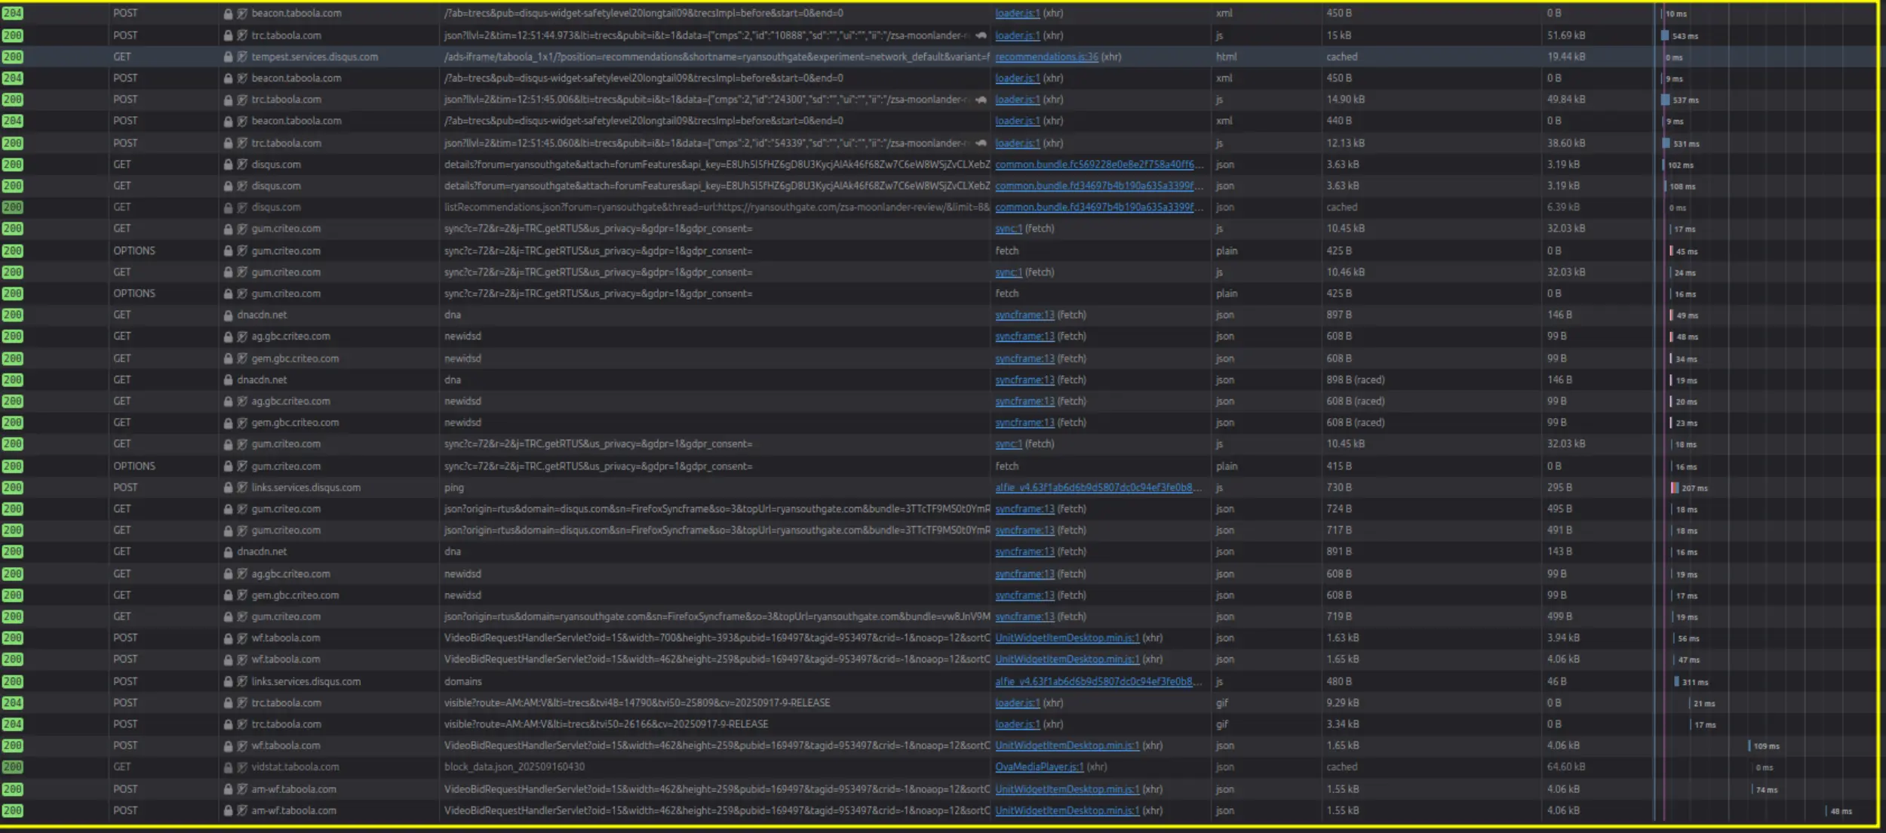1886x833 pixels.
Task: Click the lock icon on links.services.disqus.com ping row
Action: coord(229,487)
